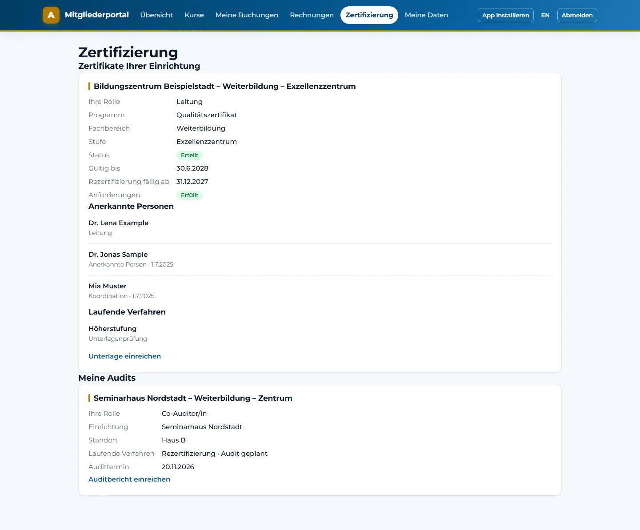Click the green 'Erteilt' status badge
The image size is (640, 530).
click(x=189, y=155)
